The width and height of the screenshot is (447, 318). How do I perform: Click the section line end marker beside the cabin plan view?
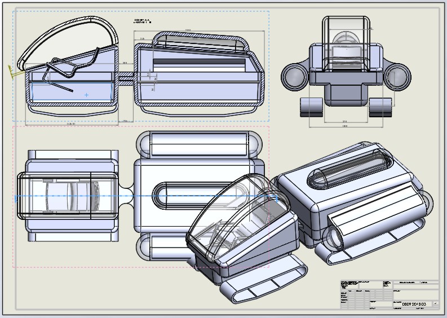tap(15, 198)
